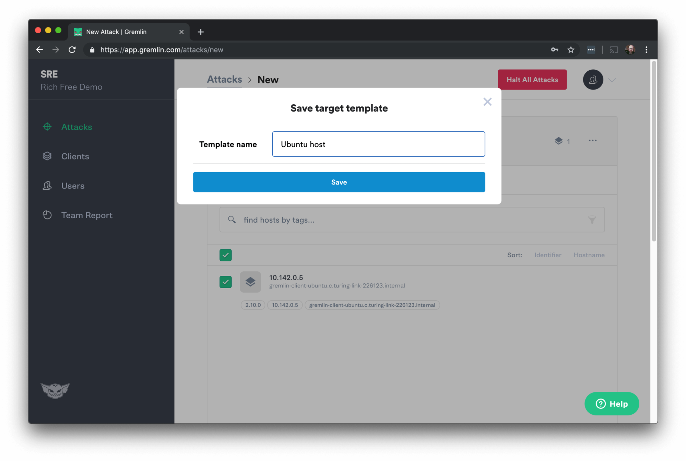686x461 pixels.
Task: Click the site lock icon
Action: [92, 50]
